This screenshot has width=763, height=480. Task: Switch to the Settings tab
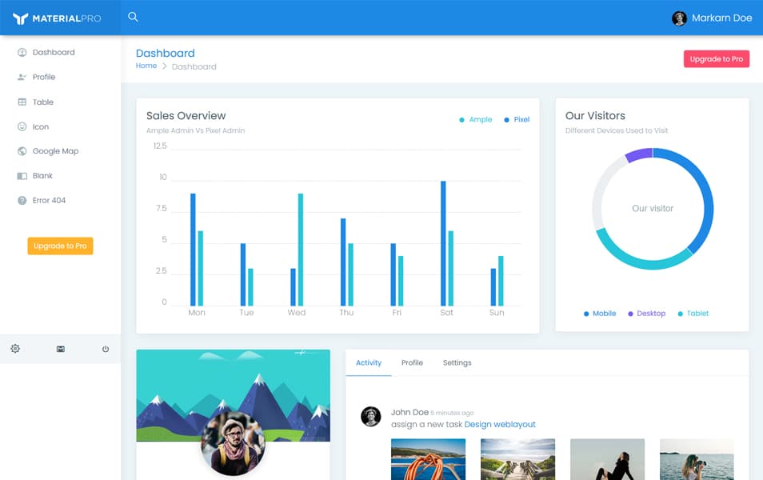click(457, 362)
